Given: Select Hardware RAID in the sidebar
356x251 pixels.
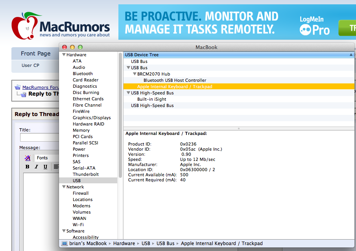Looking at the screenshot, I should point(89,124).
